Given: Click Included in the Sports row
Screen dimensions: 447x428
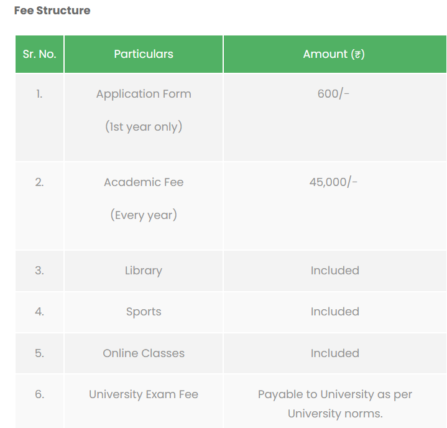Looking at the screenshot, I should click(335, 312).
